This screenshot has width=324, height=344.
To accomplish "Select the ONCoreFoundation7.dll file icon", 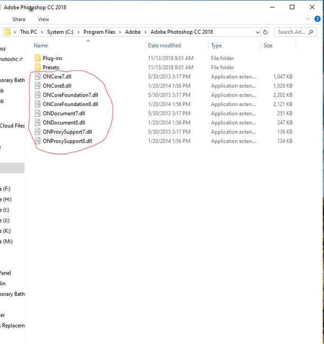I will click(38, 95).
